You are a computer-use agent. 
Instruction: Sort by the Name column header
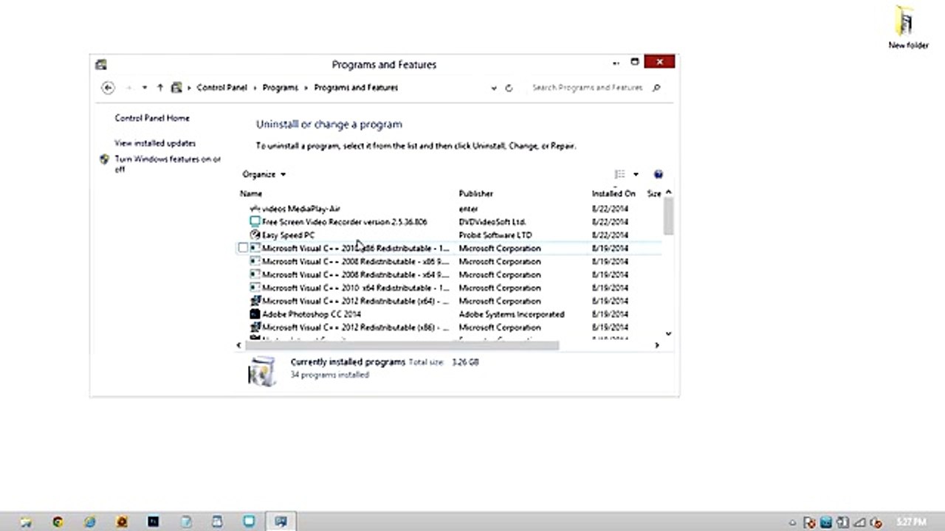(251, 193)
